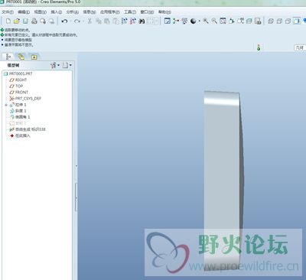Switch to shaded display style
The image size is (306, 280).
pos(297,21)
